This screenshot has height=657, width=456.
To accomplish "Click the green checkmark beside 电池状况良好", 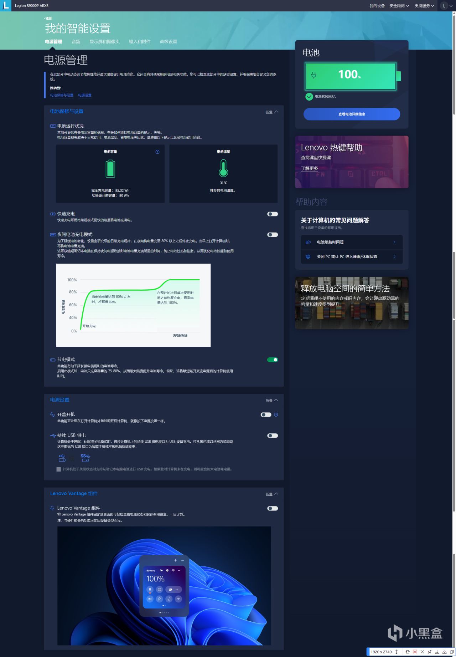I will [309, 96].
